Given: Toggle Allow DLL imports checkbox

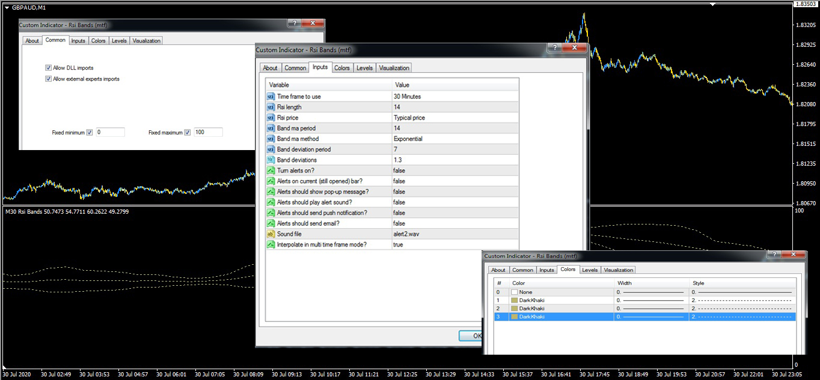Looking at the screenshot, I should coord(49,68).
